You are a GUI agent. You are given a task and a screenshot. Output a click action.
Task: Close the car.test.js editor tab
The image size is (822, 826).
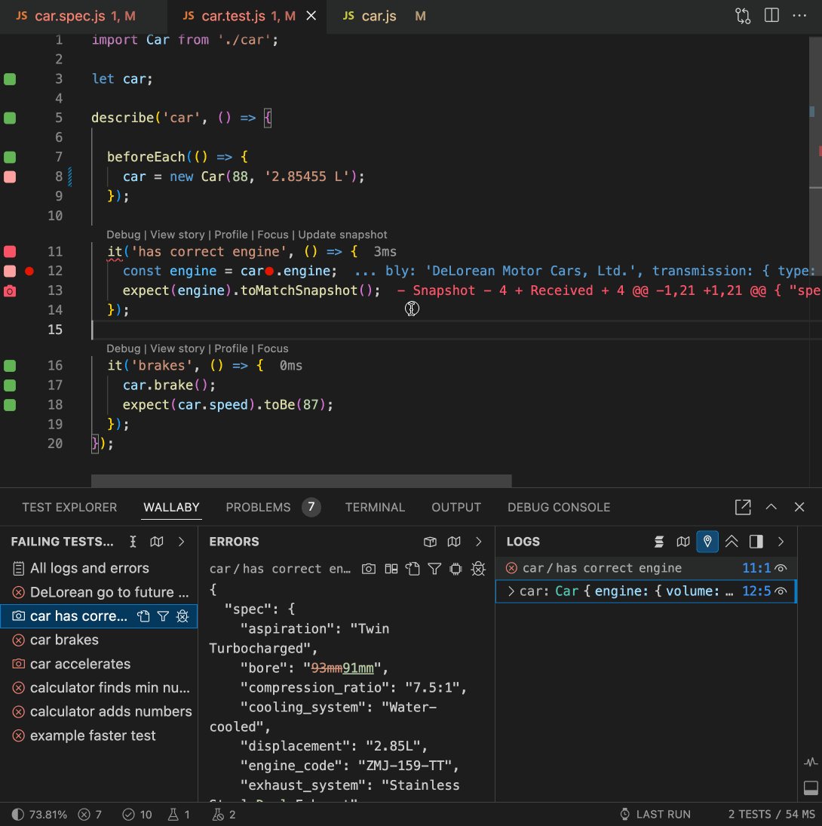pyautogui.click(x=311, y=16)
